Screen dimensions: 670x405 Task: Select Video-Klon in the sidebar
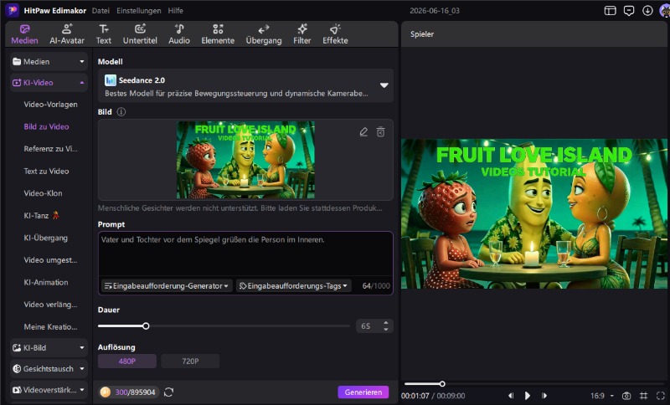43,193
